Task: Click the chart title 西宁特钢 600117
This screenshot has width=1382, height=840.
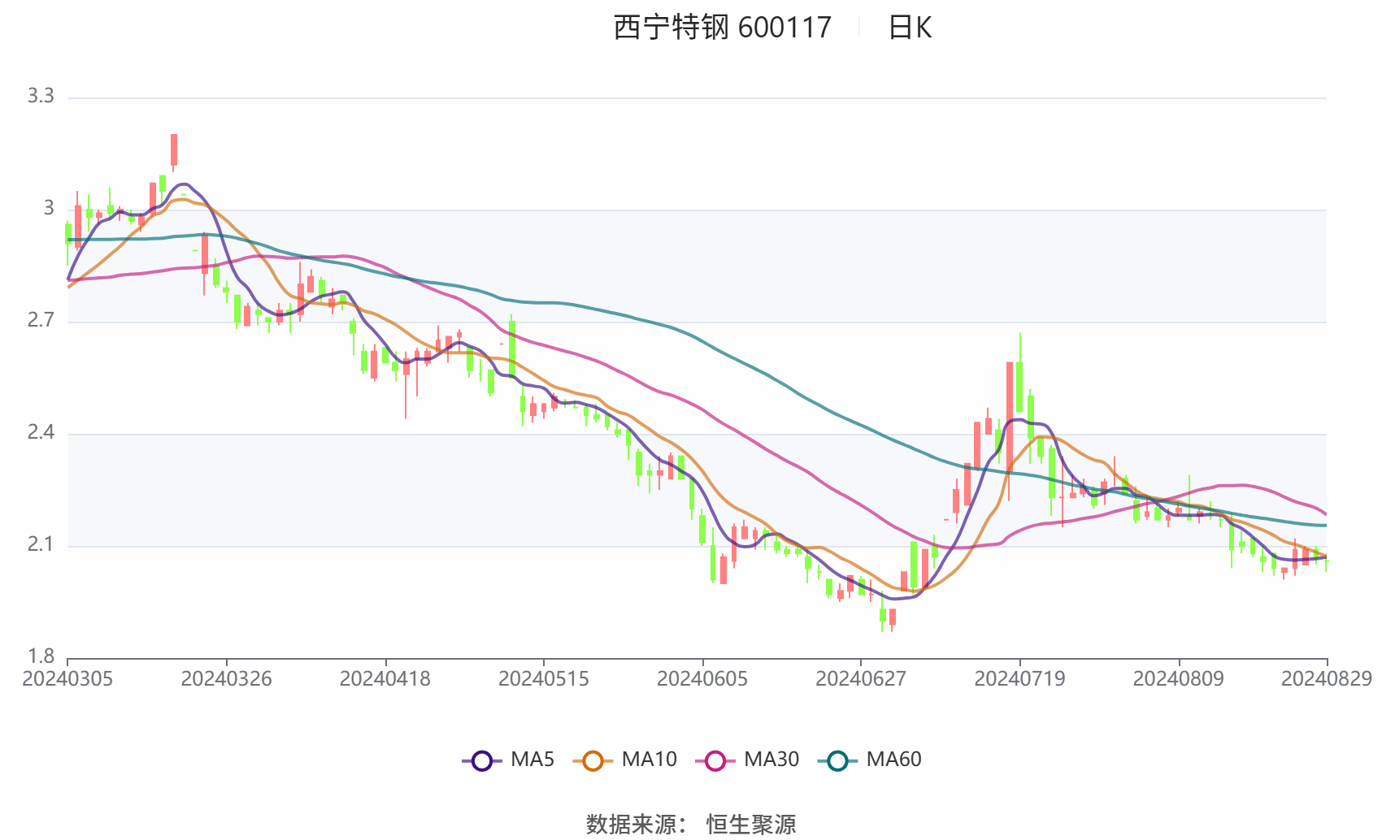Action: [722, 28]
